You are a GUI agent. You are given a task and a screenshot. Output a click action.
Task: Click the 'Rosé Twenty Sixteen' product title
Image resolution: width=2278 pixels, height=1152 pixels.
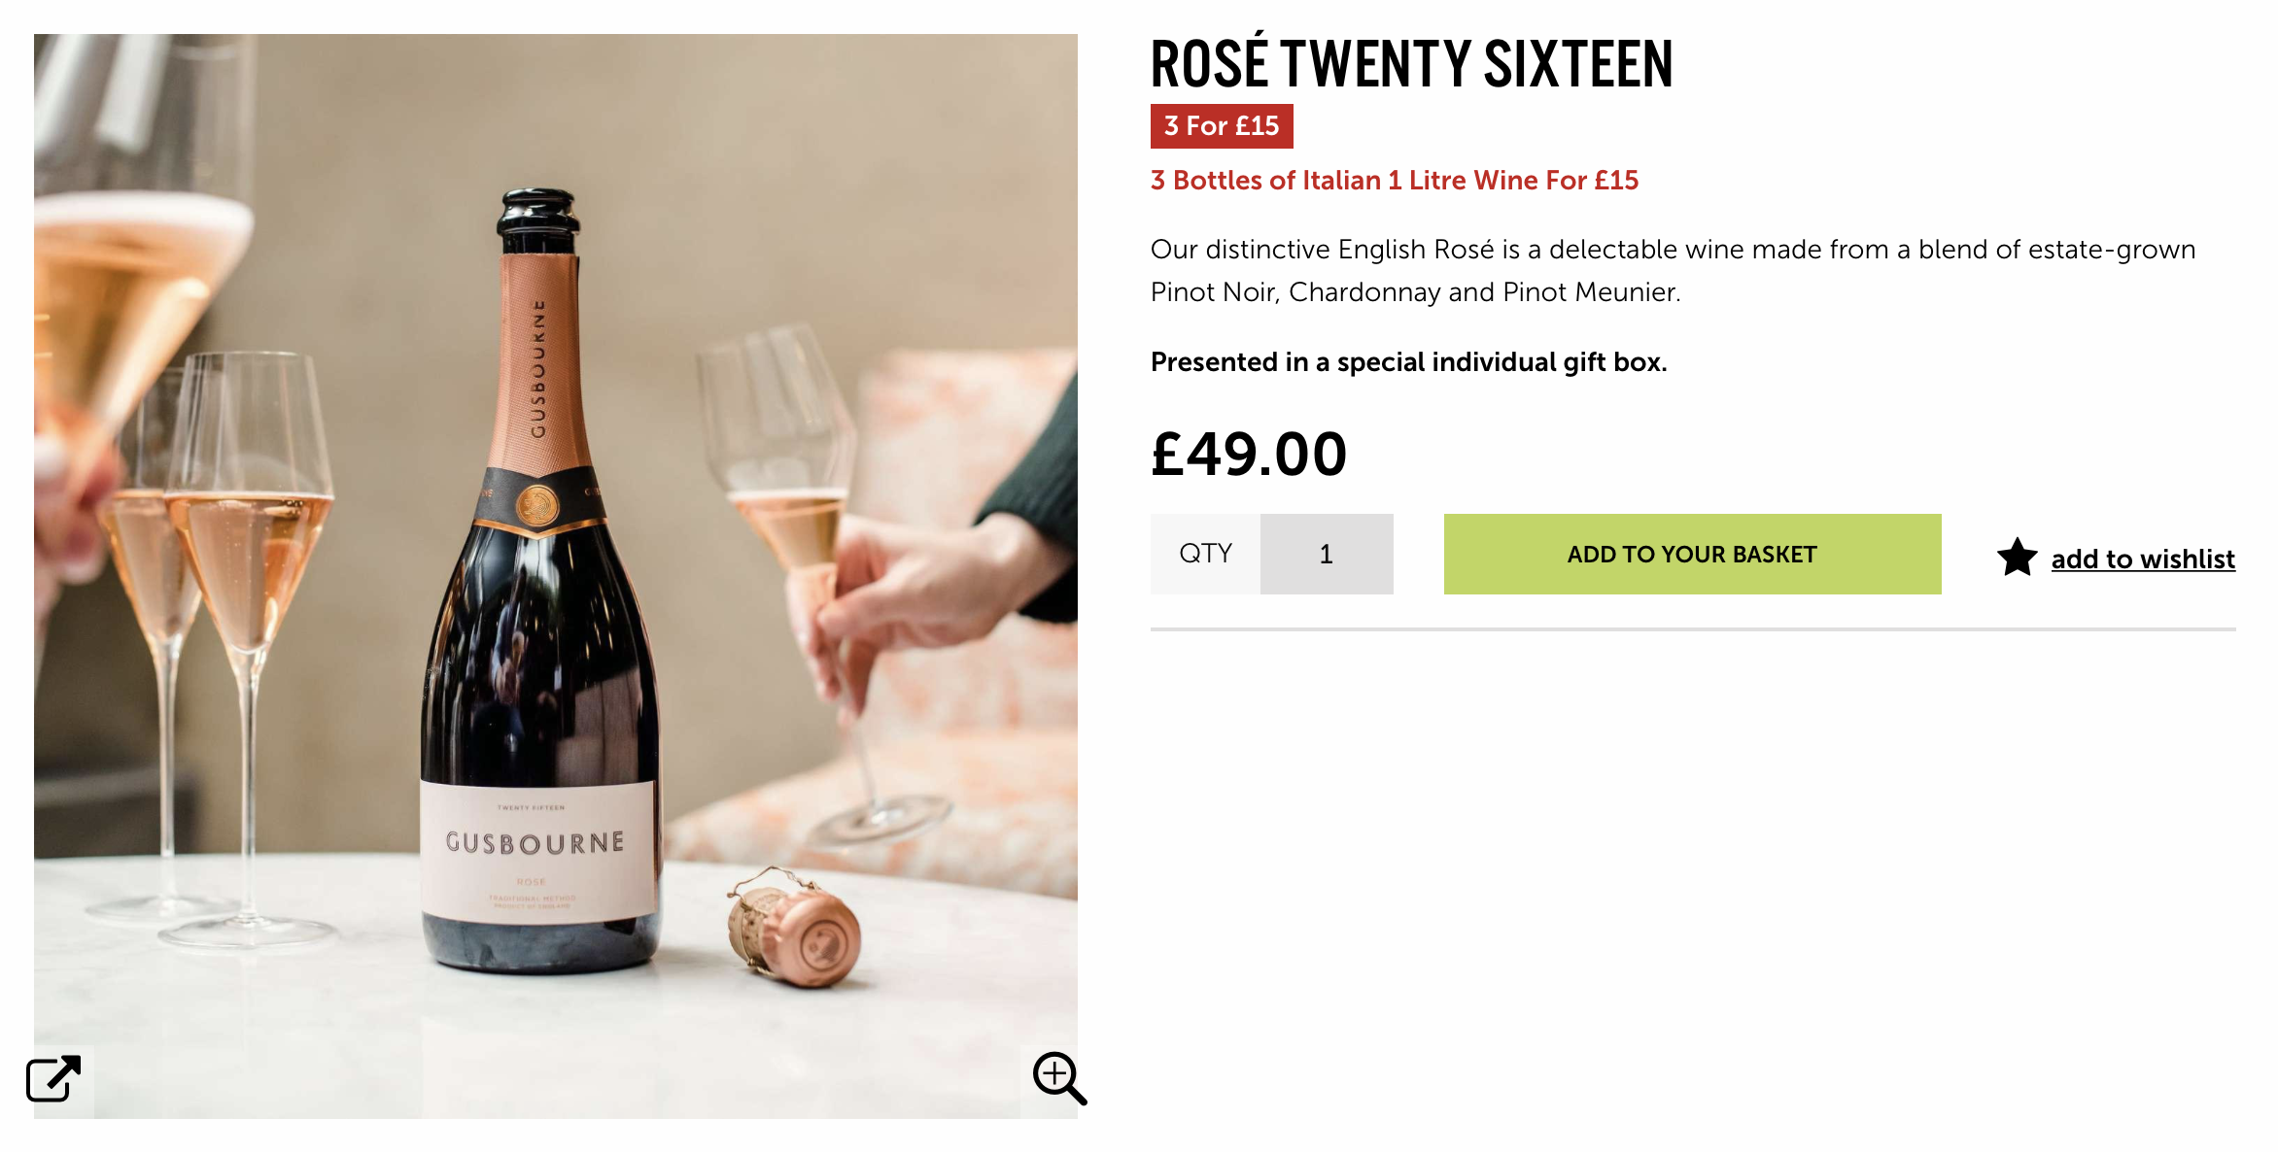tap(1411, 64)
